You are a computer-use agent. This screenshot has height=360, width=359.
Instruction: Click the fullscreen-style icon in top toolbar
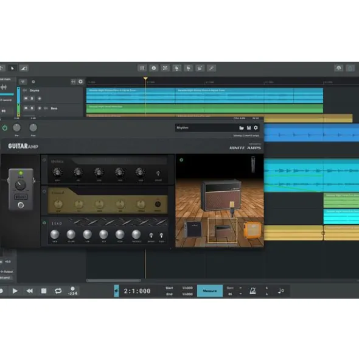point(165,68)
